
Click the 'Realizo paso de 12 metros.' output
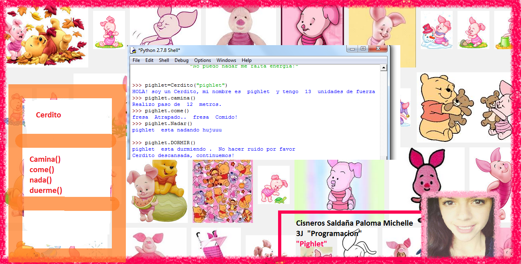coord(177,104)
